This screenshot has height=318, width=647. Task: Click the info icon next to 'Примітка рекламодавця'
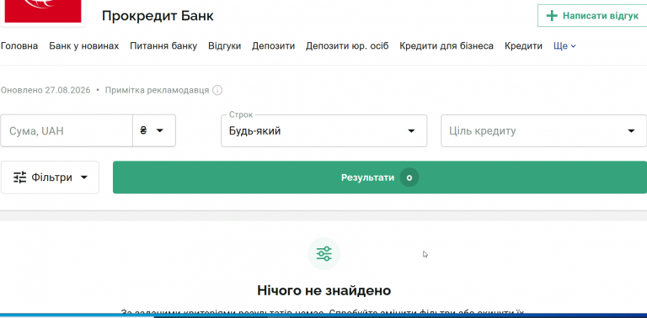point(217,90)
